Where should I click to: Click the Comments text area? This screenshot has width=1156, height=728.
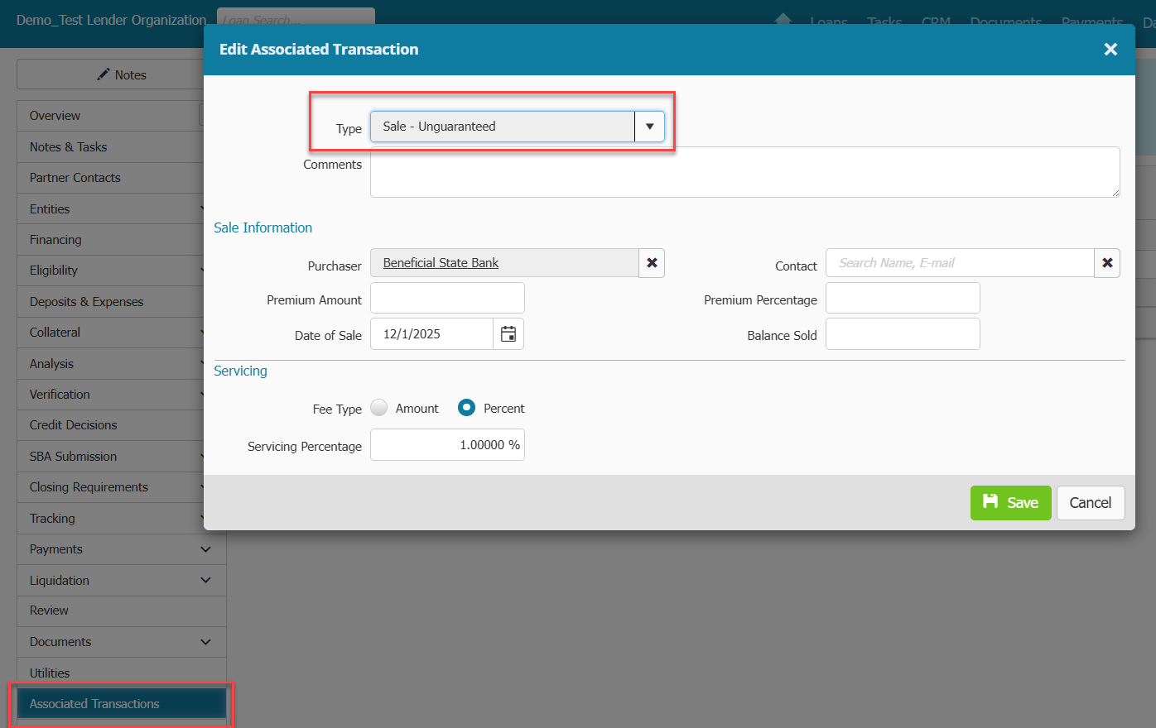744,172
